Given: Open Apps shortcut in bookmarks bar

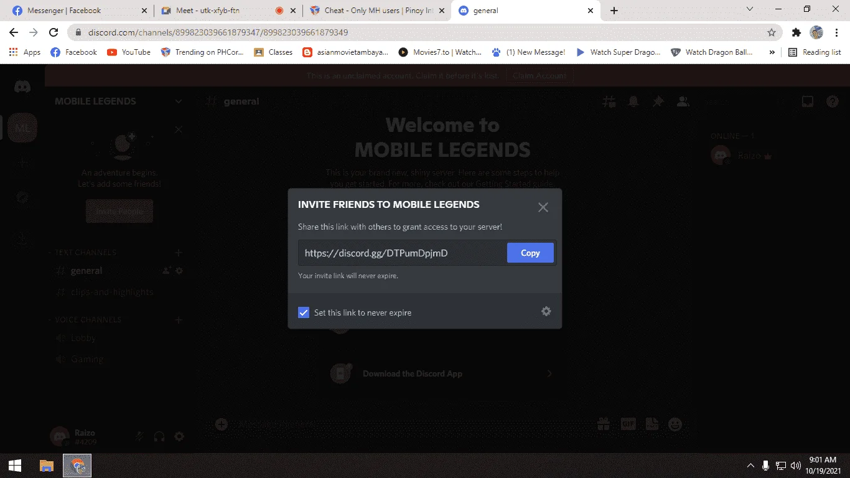Looking at the screenshot, I should (25, 52).
